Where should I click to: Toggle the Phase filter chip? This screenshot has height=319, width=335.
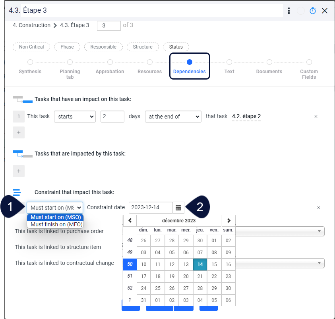[x=67, y=47]
